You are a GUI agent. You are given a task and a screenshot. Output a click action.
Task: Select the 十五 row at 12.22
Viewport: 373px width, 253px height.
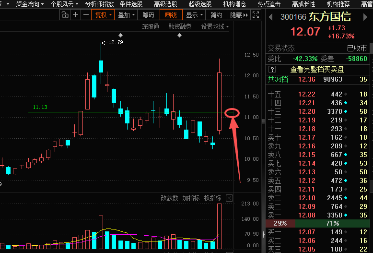tap(317, 95)
